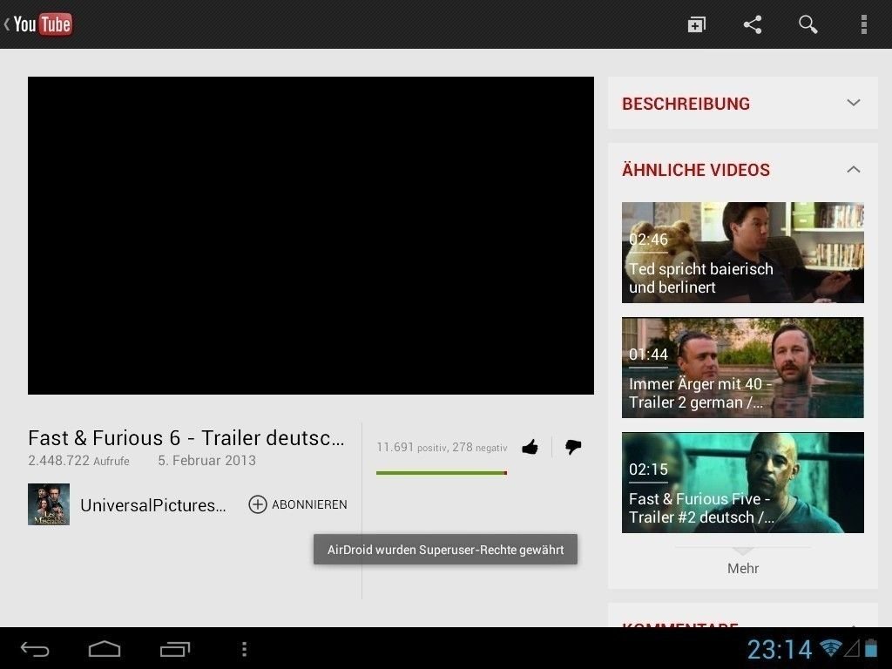Tap the Android home button
The height and width of the screenshot is (669, 892).
(105, 649)
